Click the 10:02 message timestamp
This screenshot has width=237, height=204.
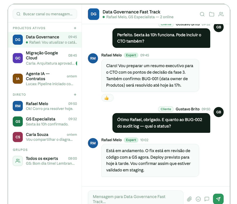pos(144,140)
